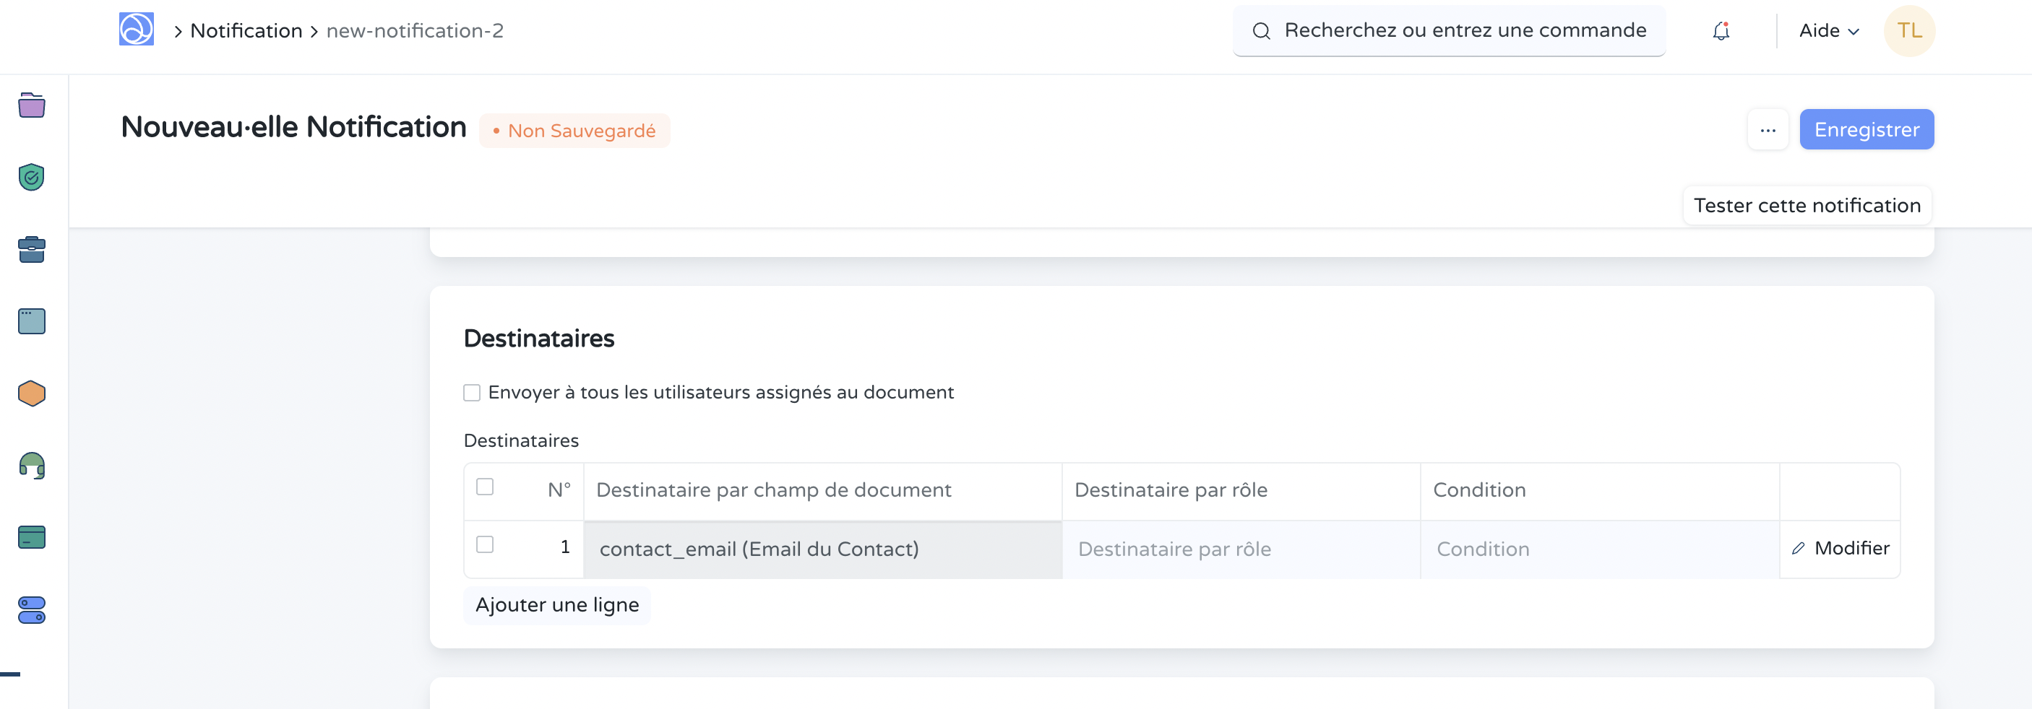Choose Tester cette notification option

pyautogui.click(x=1807, y=206)
